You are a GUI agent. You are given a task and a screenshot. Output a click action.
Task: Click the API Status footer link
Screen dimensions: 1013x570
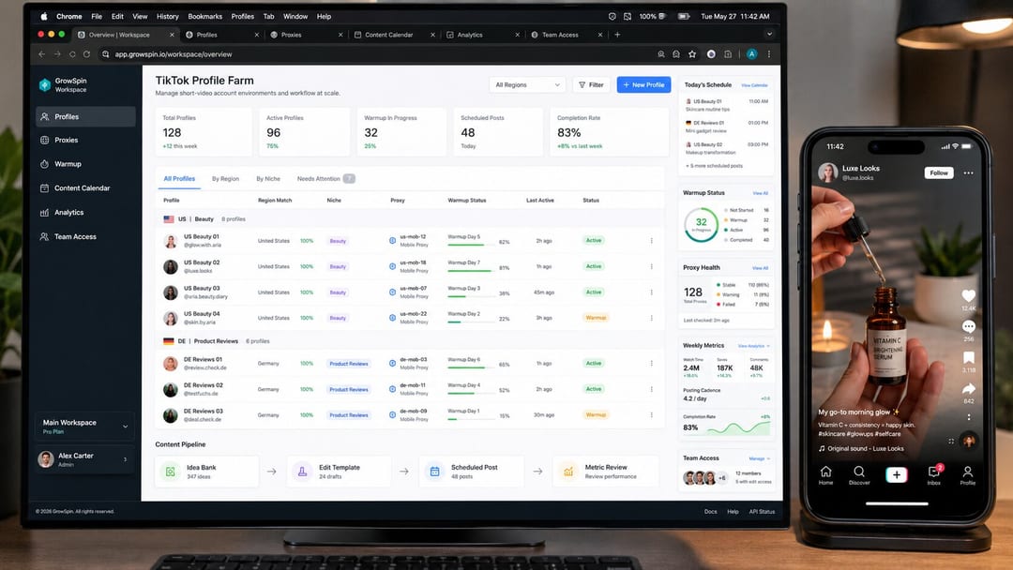tap(762, 511)
